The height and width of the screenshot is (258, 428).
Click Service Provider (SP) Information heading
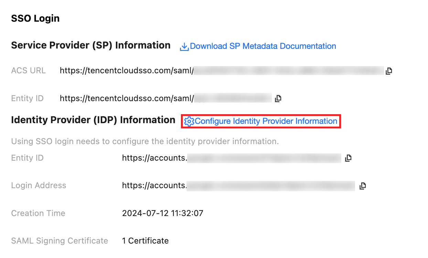tap(90, 45)
